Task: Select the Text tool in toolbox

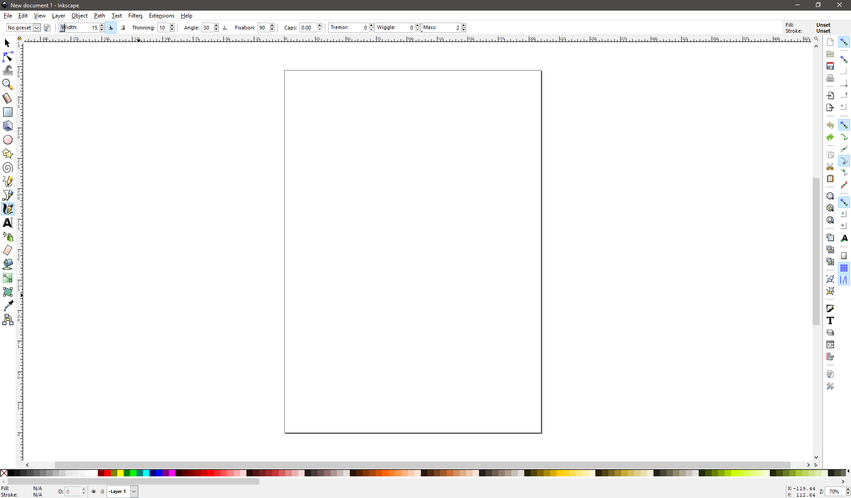Action: (x=8, y=223)
